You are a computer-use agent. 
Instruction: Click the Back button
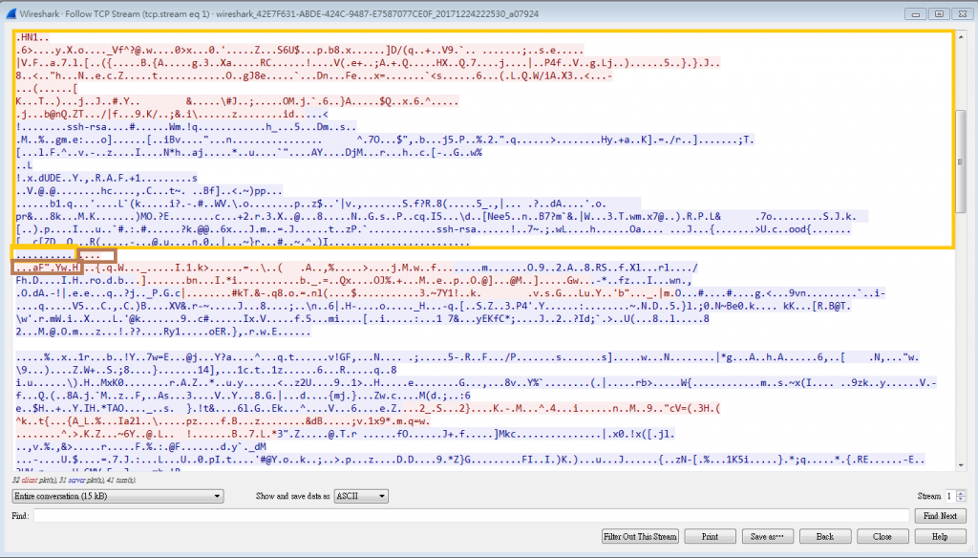tap(824, 537)
